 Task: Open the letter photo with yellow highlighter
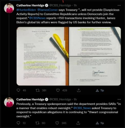43,56
